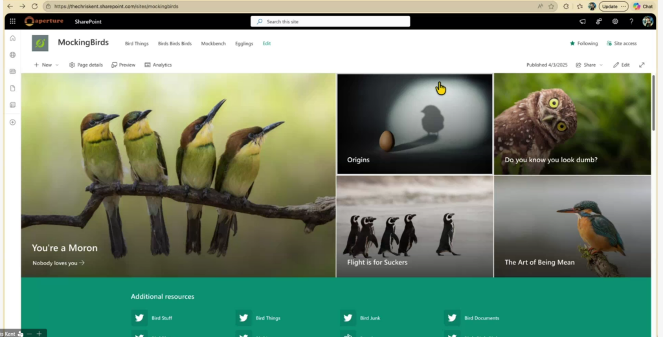Click the Search this site field
This screenshot has width=663, height=337.
tap(330, 21)
